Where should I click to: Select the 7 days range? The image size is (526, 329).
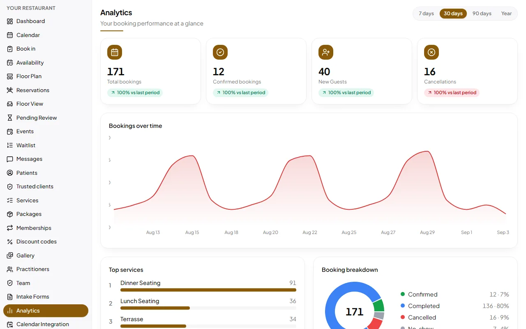click(x=426, y=14)
